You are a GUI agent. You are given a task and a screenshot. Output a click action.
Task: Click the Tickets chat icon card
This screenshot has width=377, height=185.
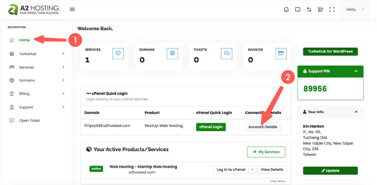[226, 53]
